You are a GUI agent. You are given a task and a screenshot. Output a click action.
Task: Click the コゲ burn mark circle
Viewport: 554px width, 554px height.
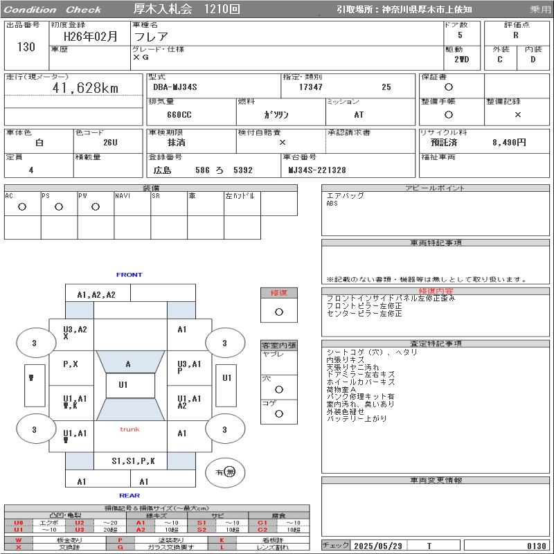coord(279,413)
